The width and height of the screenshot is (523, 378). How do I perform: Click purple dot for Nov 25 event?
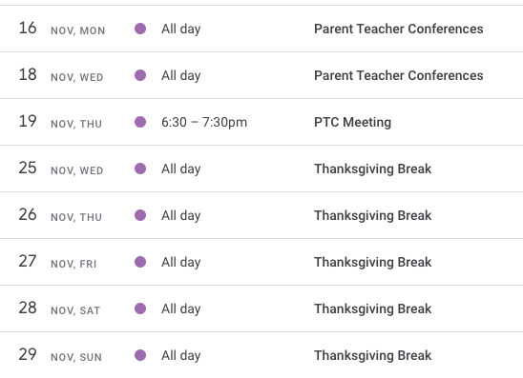click(x=140, y=169)
